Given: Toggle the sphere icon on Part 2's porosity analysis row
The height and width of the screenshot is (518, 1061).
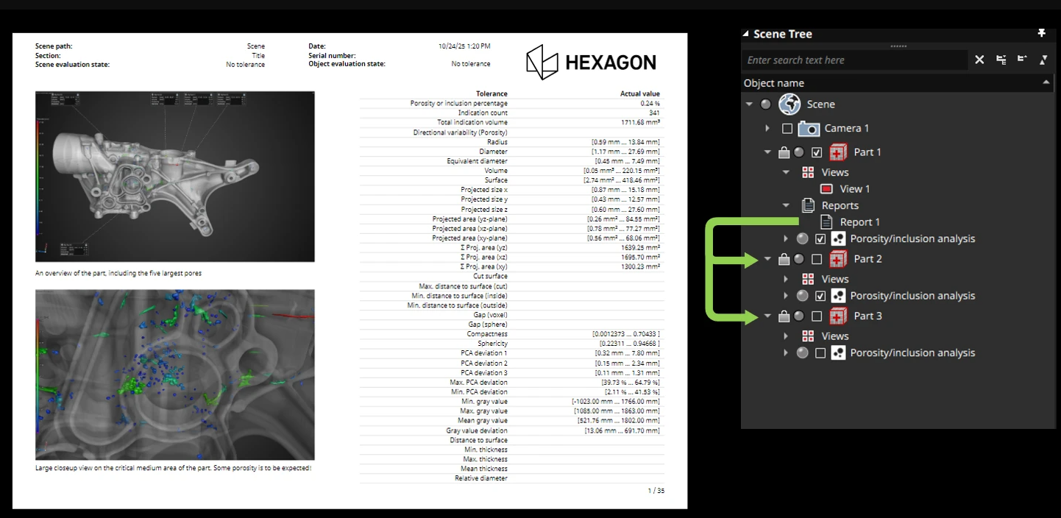Looking at the screenshot, I should point(803,296).
